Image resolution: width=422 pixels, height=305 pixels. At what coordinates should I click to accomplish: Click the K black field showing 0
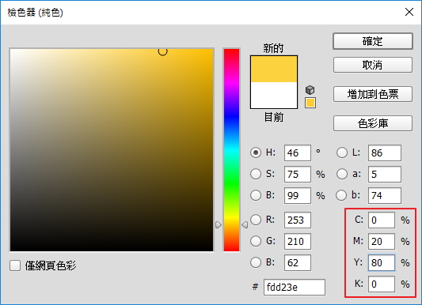click(x=382, y=284)
